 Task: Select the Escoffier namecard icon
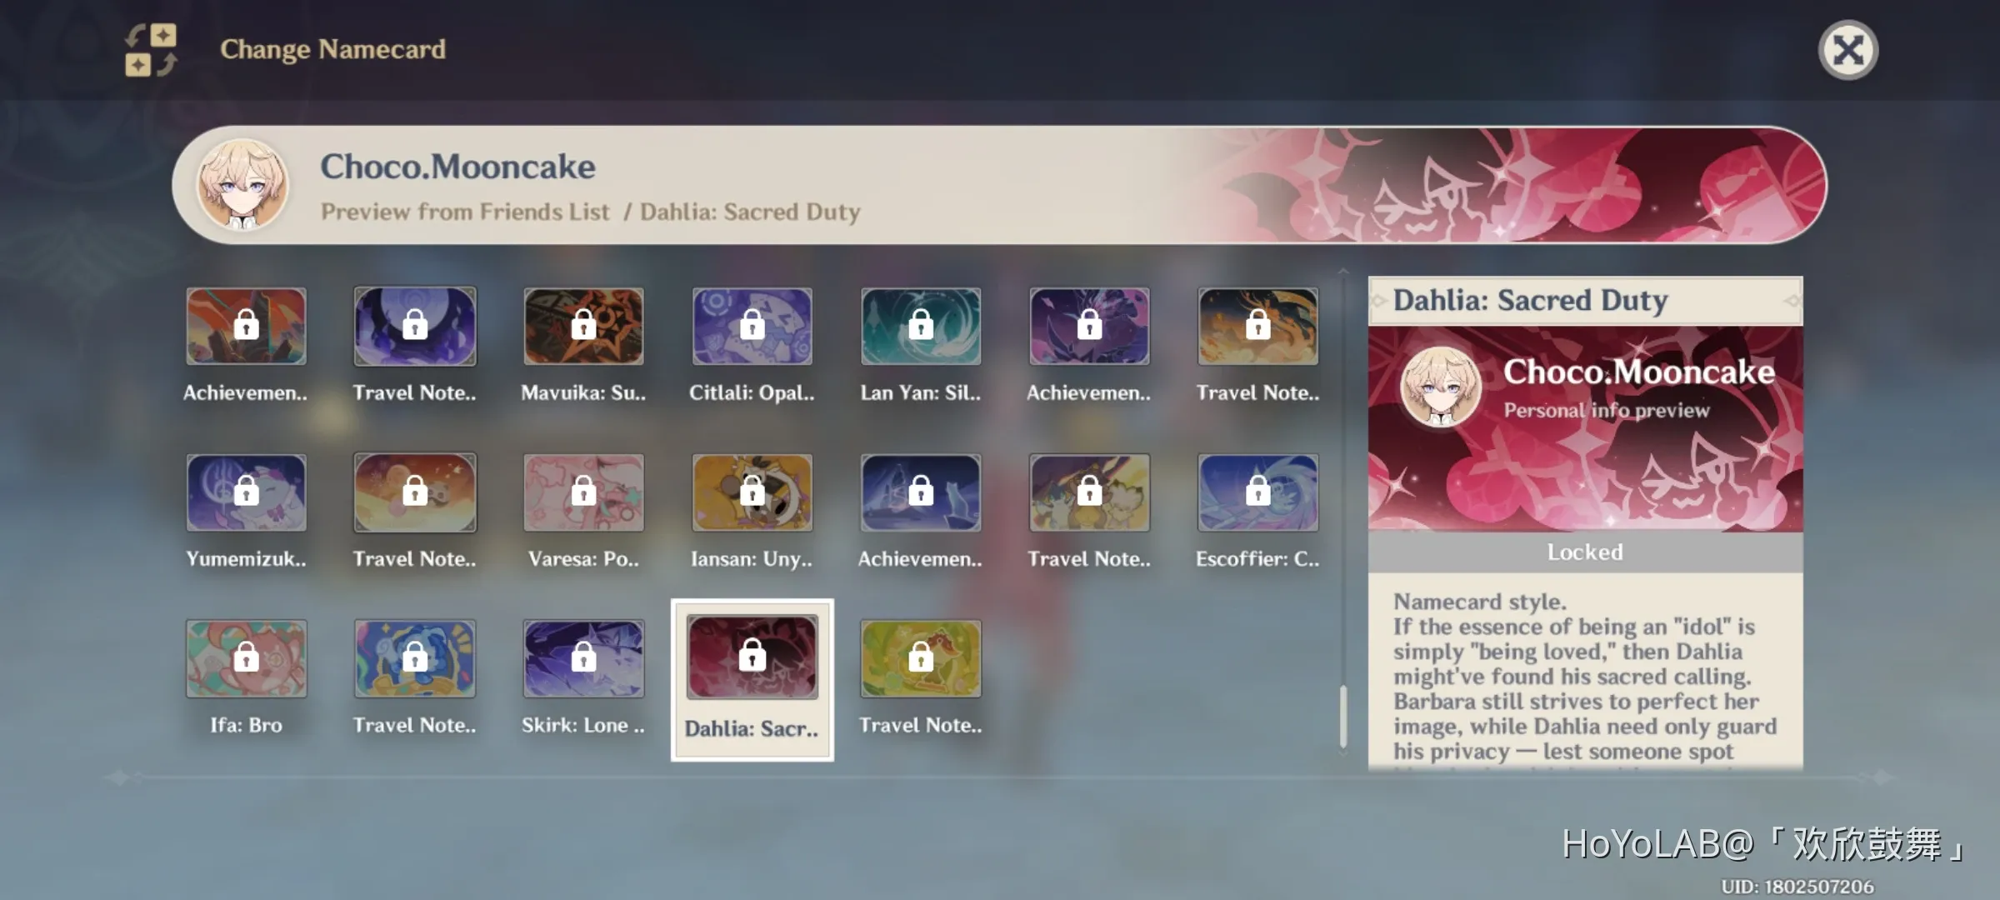coord(1258,492)
